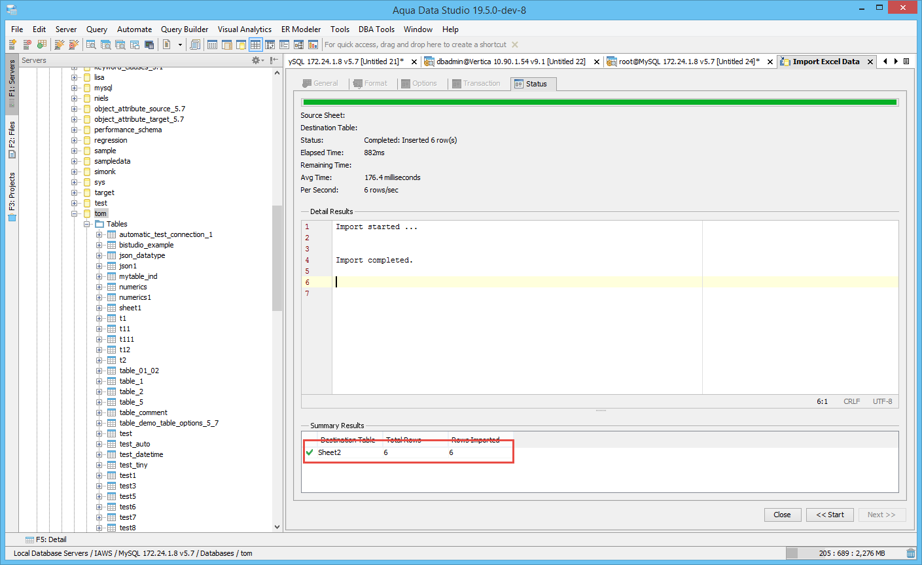Click the green checkmark in the Sheet2 row

coord(310,452)
